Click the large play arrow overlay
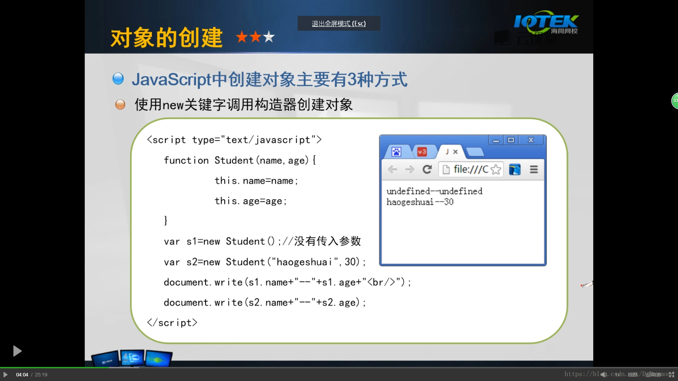The width and height of the screenshot is (678, 381). 17,351
